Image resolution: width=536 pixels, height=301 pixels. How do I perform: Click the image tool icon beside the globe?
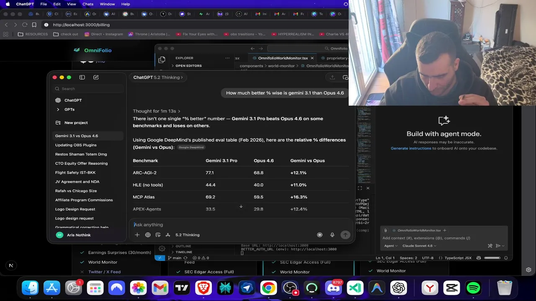[x=158, y=235]
